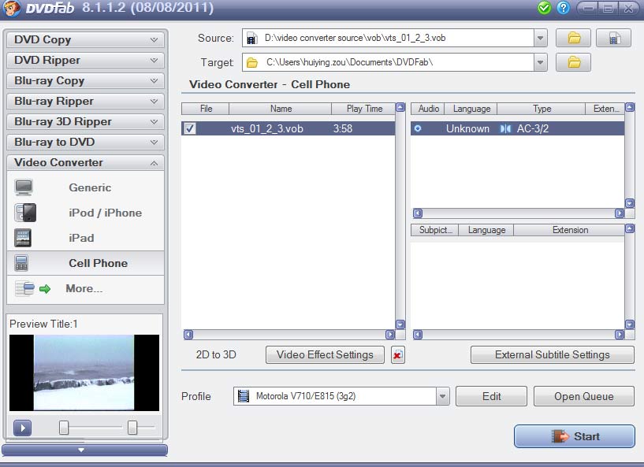The height and width of the screenshot is (467, 644).
Task: Open the Profile dropdown list
Action: 442,396
